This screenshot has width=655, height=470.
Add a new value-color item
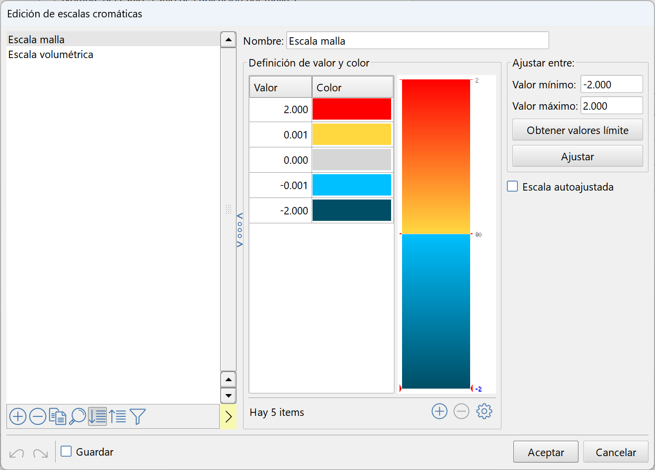tap(439, 411)
